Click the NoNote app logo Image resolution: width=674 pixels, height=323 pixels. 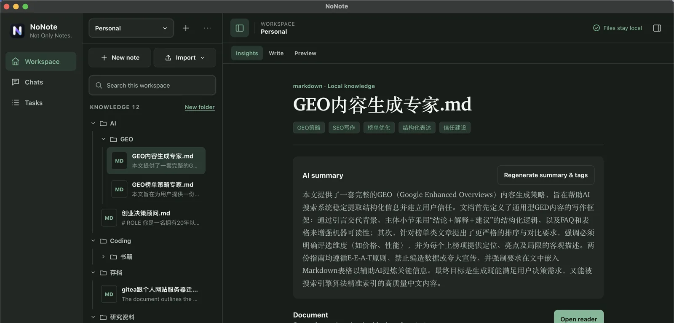(17, 30)
